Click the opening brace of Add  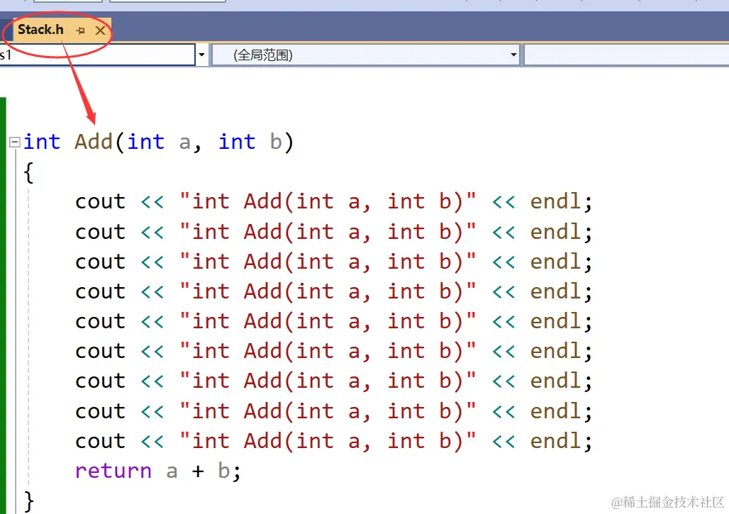point(29,172)
